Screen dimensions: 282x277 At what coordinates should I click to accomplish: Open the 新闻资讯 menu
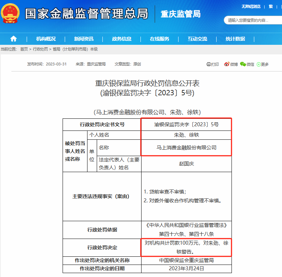click(x=84, y=39)
